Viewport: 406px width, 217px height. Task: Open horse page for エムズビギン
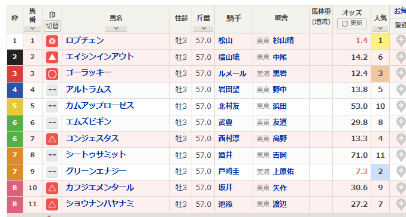88,122
